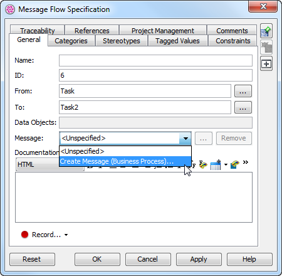Image resolution: width=282 pixels, height=276 pixels.
Task: Click the maximize window plus icon
Action: coord(266,63)
